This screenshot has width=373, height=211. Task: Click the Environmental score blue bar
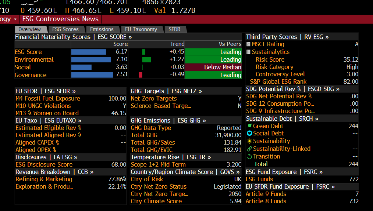click(91, 59)
